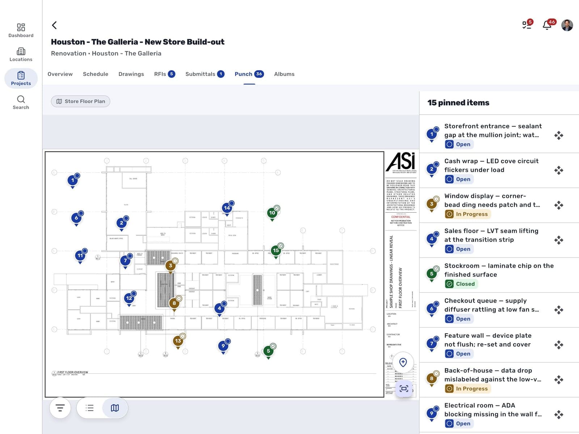Reposition pin for Cash wrap LED cove item
The image size is (579, 434).
(x=559, y=170)
